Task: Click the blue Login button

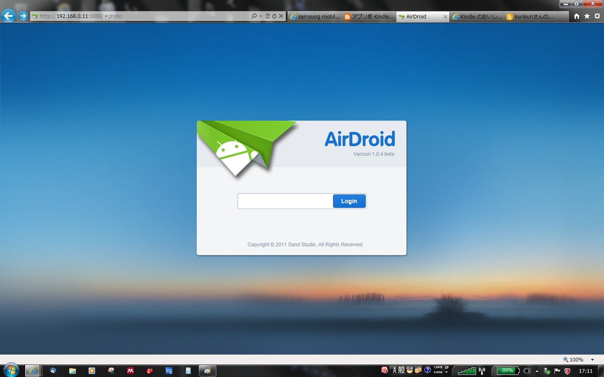Action: (349, 201)
